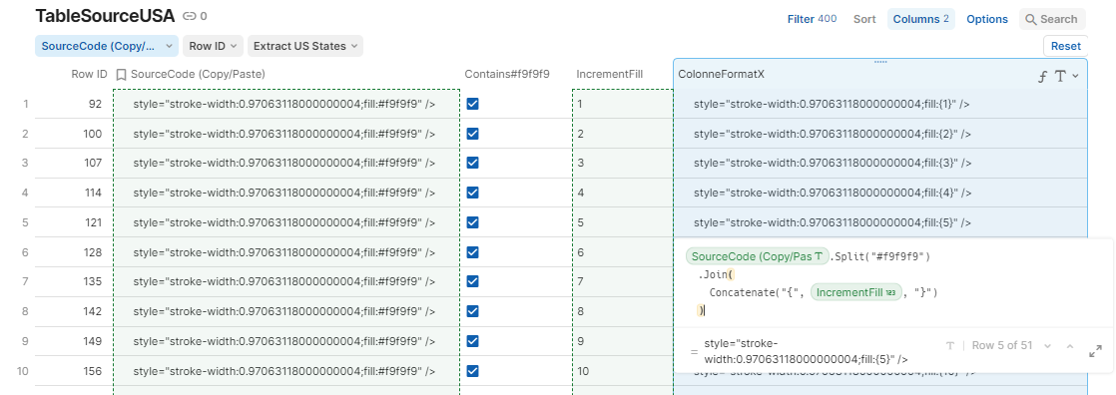Uncheck Contains#f9f9f9 checkbox for Row ID 92
The width and height of the screenshot is (1116, 395).
tap(472, 104)
